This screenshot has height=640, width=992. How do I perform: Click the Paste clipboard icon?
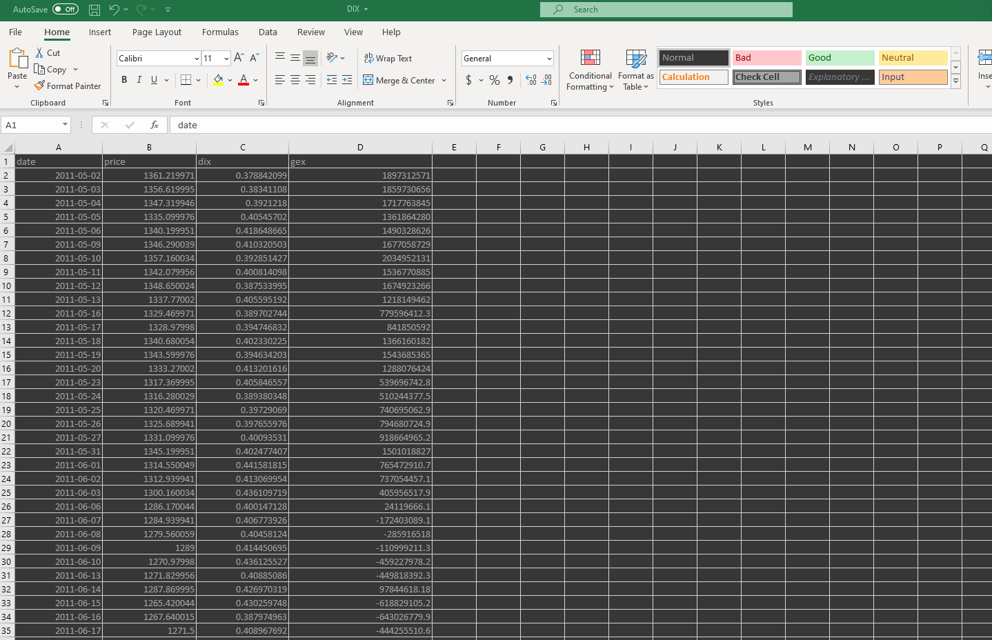(x=17, y=59)
